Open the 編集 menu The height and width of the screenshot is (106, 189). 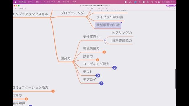(37, 2)
